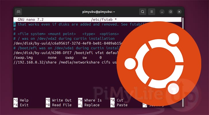Image resolution: width=209 pixels, height=115 pixels.
Task: Click the GNU nano 7.2 label
Action: coord(31,20)
